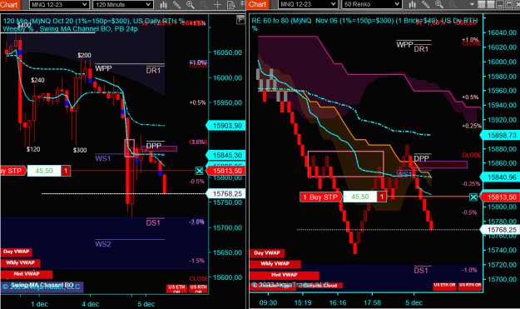
Task: Click the white 15768,25 price marker on the 120 Minute chart
Action: [x=225, y=194]
